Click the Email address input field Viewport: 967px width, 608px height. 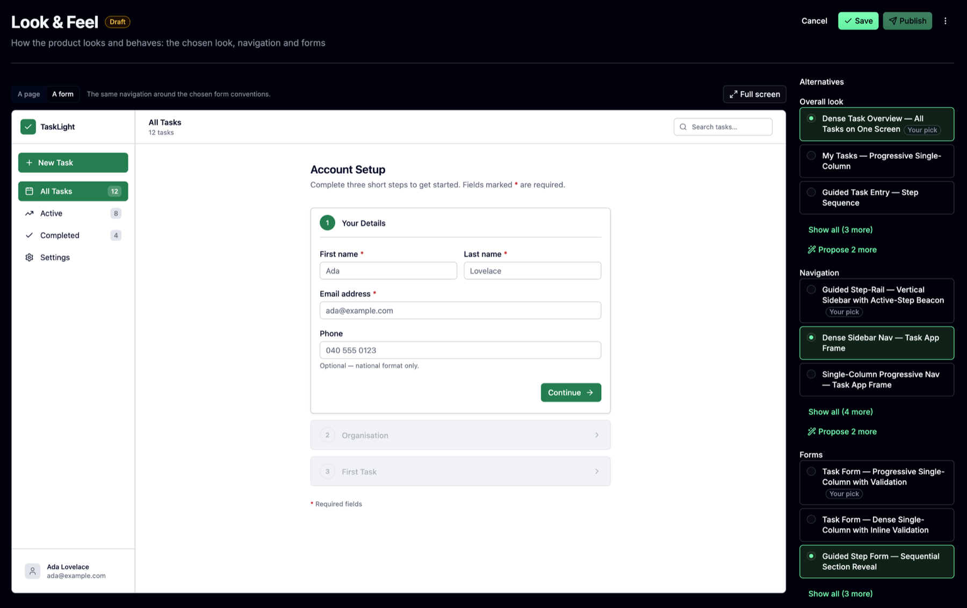pos(460,311)
